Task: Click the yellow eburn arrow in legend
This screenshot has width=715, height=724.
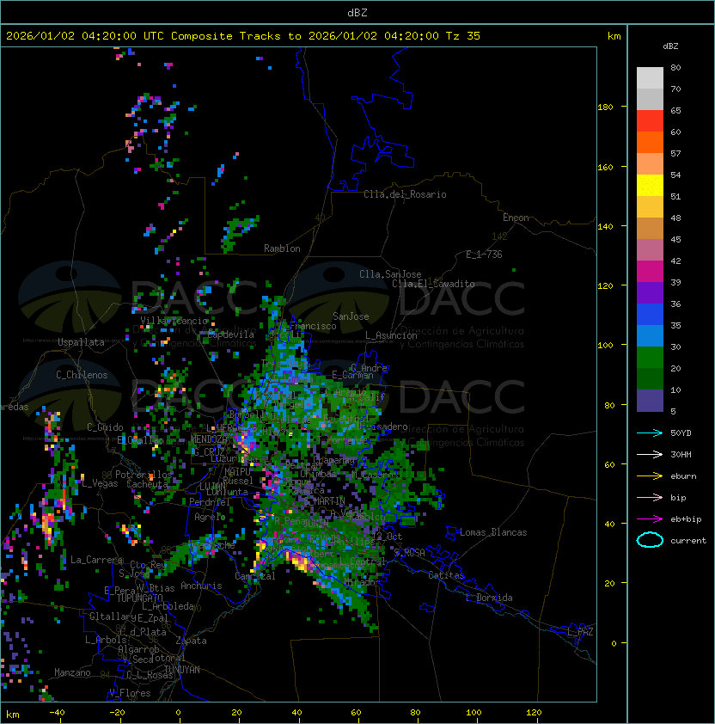Action: (x=650, y=476)
